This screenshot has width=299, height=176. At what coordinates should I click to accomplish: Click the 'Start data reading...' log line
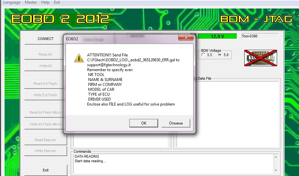90,161
